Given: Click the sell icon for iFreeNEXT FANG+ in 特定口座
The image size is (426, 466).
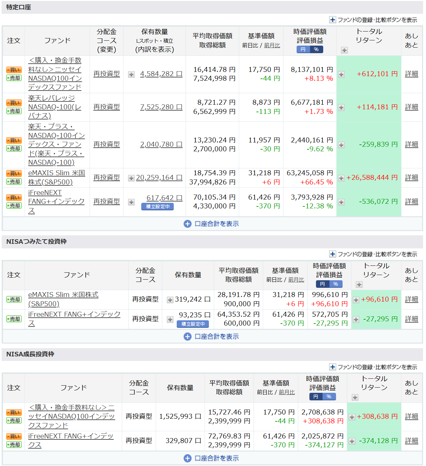Looking at the screenshot, I should [14, 206].
